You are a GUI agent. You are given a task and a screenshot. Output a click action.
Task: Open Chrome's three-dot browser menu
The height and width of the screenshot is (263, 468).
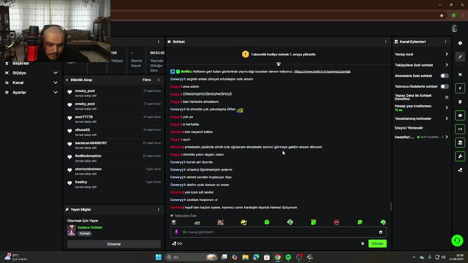coord(463,15)
